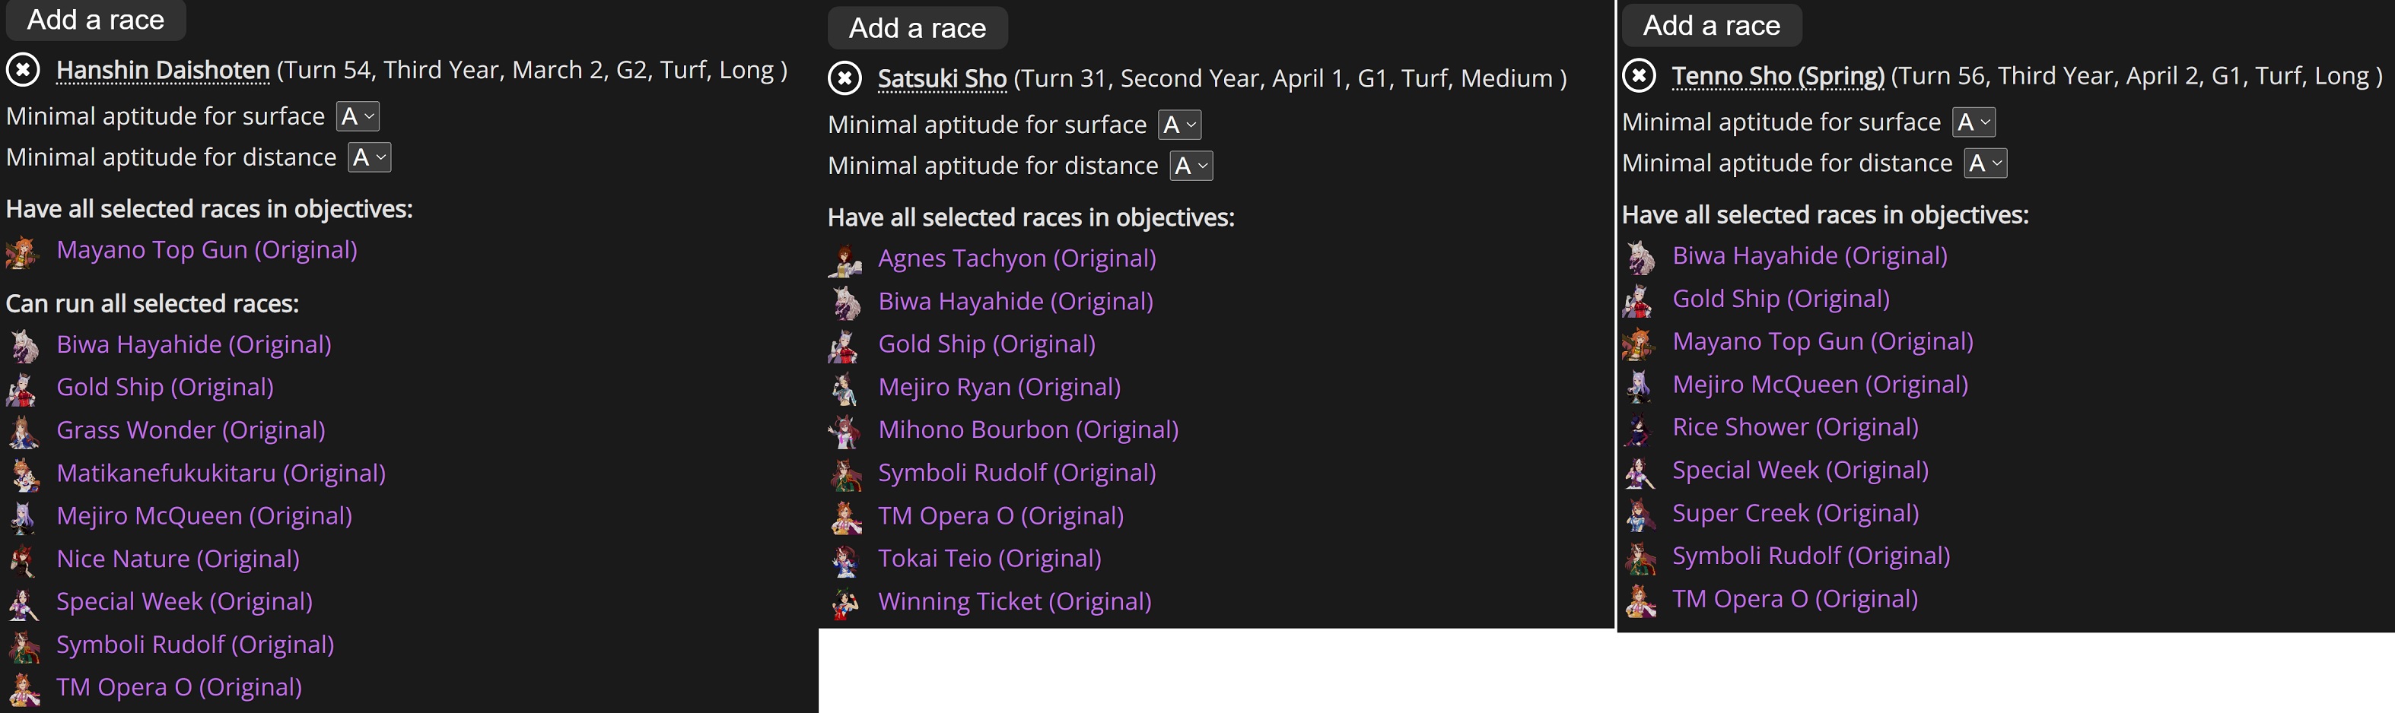
Task: Remove the Tenno Sho (Spring) race X icon
Action: pyautogui.click(x=1639, y=75)
